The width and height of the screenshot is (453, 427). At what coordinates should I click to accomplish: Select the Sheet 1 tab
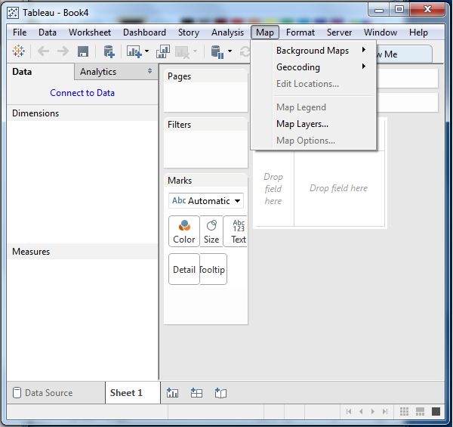point(133,392)
